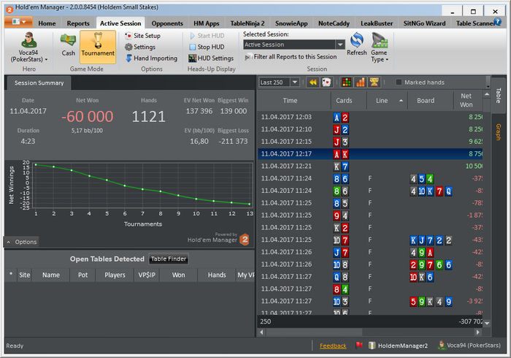Click the orange bar chart icon

coord(361,82)
